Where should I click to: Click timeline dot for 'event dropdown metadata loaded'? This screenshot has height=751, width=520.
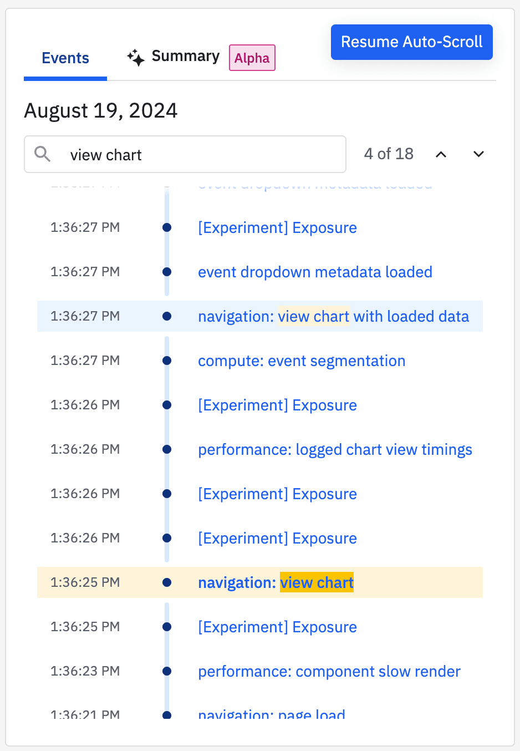(167, 272)
